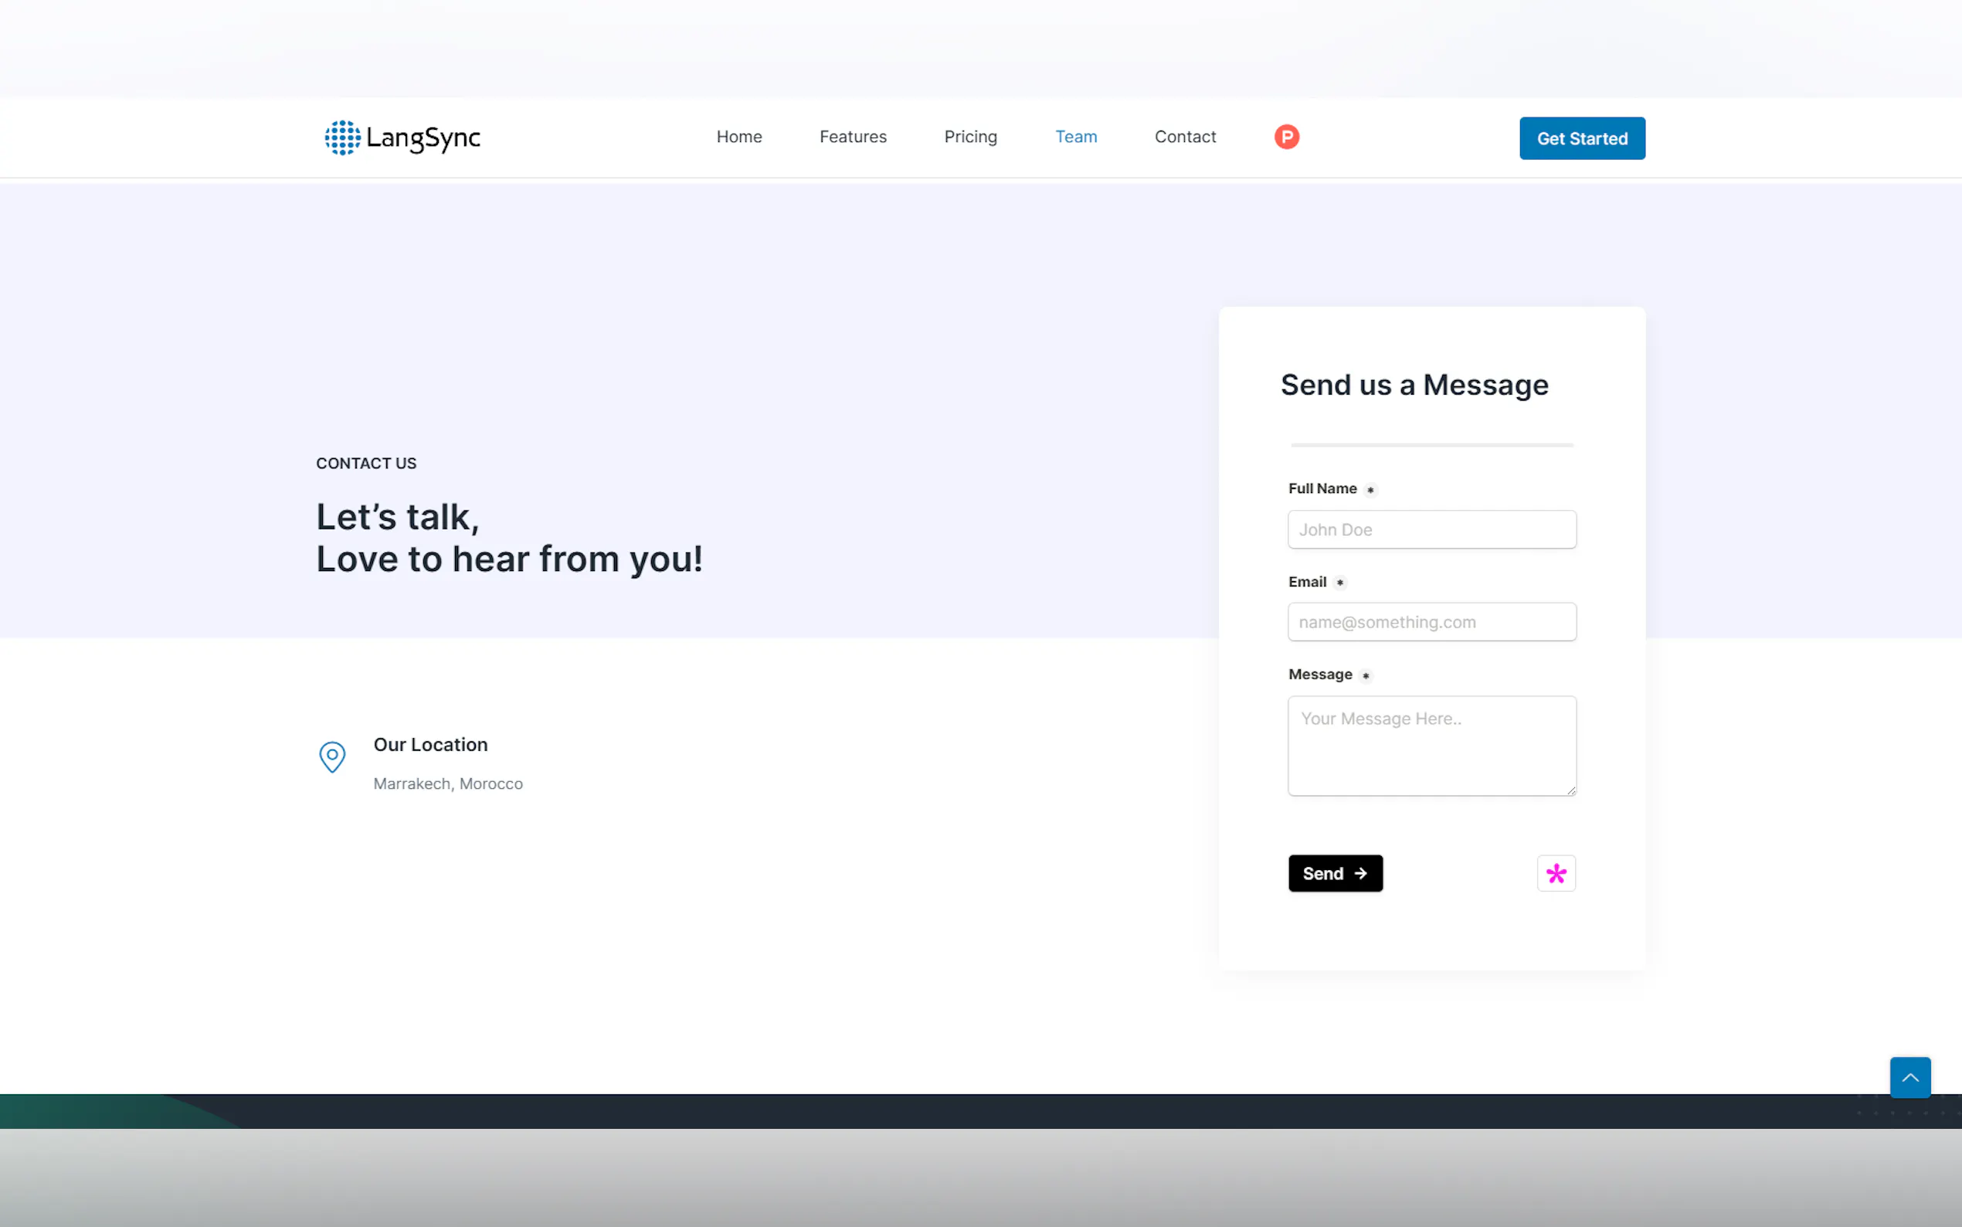This screenshot has height=1227, width=1962.
Task: Focus the Your Message Here text area
Action: pyautogui.click(x=1431, y=745)
